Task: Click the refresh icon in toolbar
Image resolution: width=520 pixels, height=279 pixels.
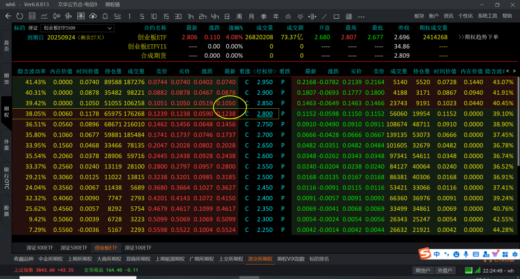Action: (20, 16)
